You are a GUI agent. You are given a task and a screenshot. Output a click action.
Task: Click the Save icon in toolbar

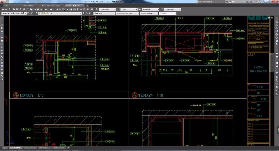click(x=10, y=10)
